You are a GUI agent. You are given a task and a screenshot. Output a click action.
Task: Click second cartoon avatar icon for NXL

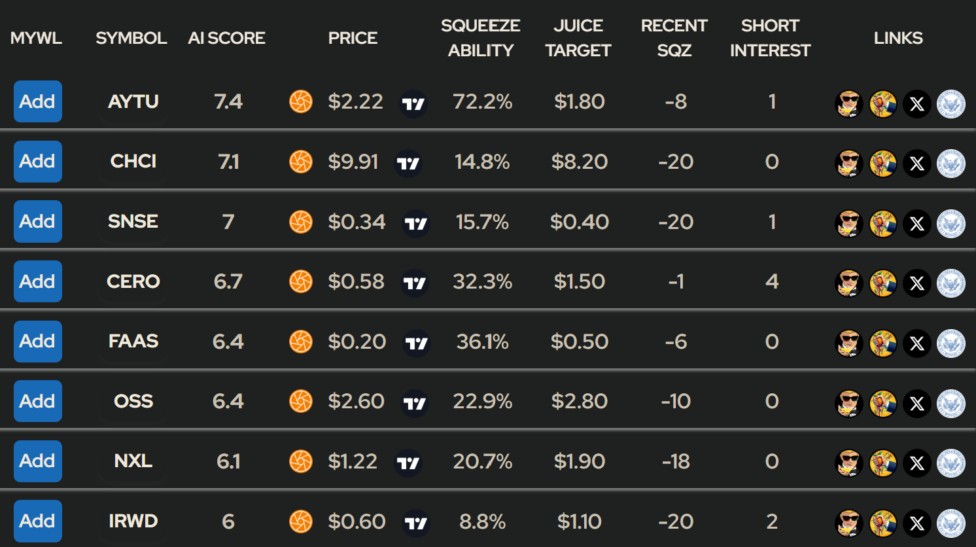coord(883,463)
